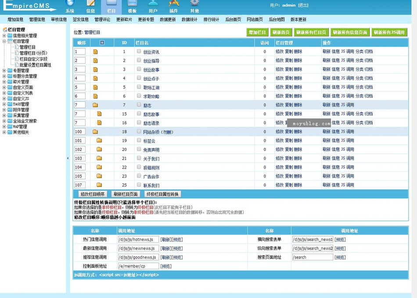417x298 pixels.
Task: Select 批量设置栏目属性 in the sidebar tree
Action: tap(35, 65)
